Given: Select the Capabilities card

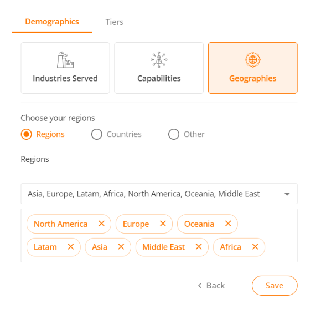Looking at the screenshot, I should 159,68.
